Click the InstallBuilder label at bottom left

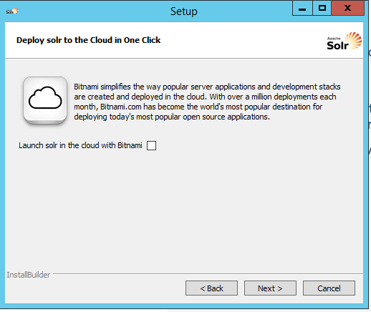29,275
